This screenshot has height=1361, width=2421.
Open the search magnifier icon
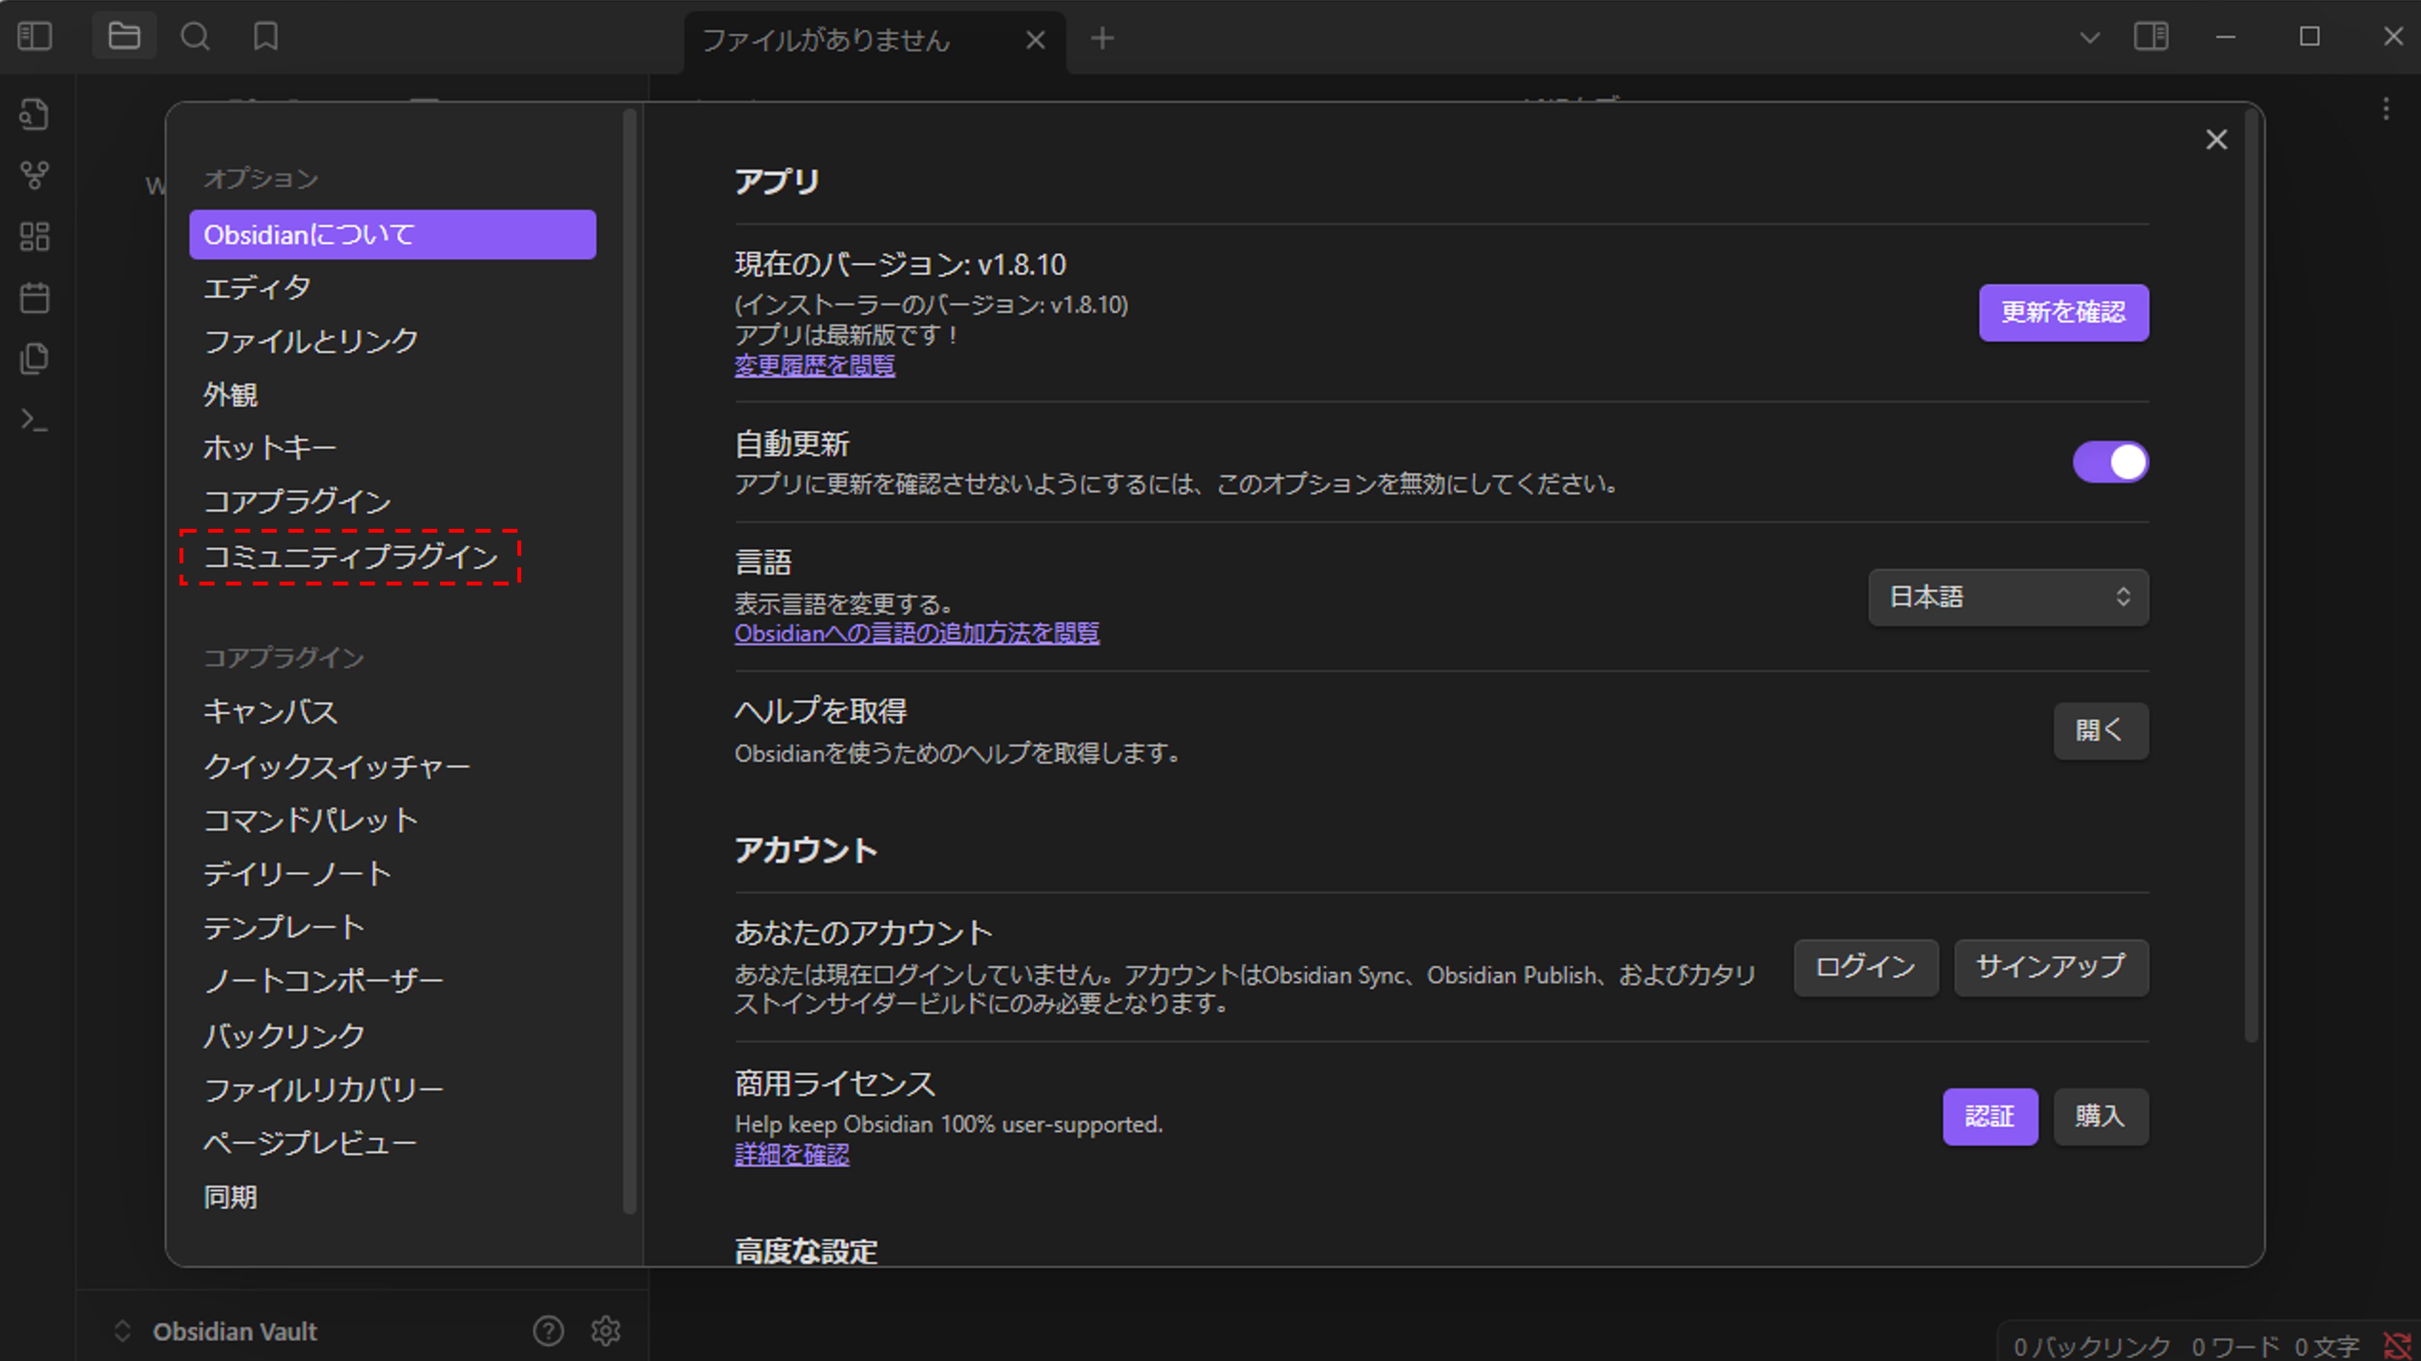coord(196,37)
